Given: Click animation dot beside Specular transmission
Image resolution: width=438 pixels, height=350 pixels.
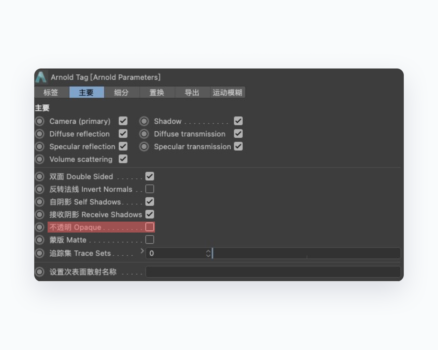Looking at the screenshot, I should tap(144, 147).
